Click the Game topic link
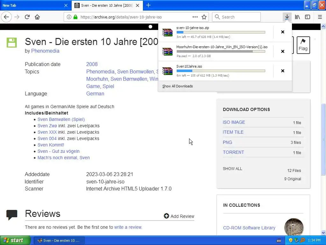The image size is (326, 245). [x=93, y=86]
